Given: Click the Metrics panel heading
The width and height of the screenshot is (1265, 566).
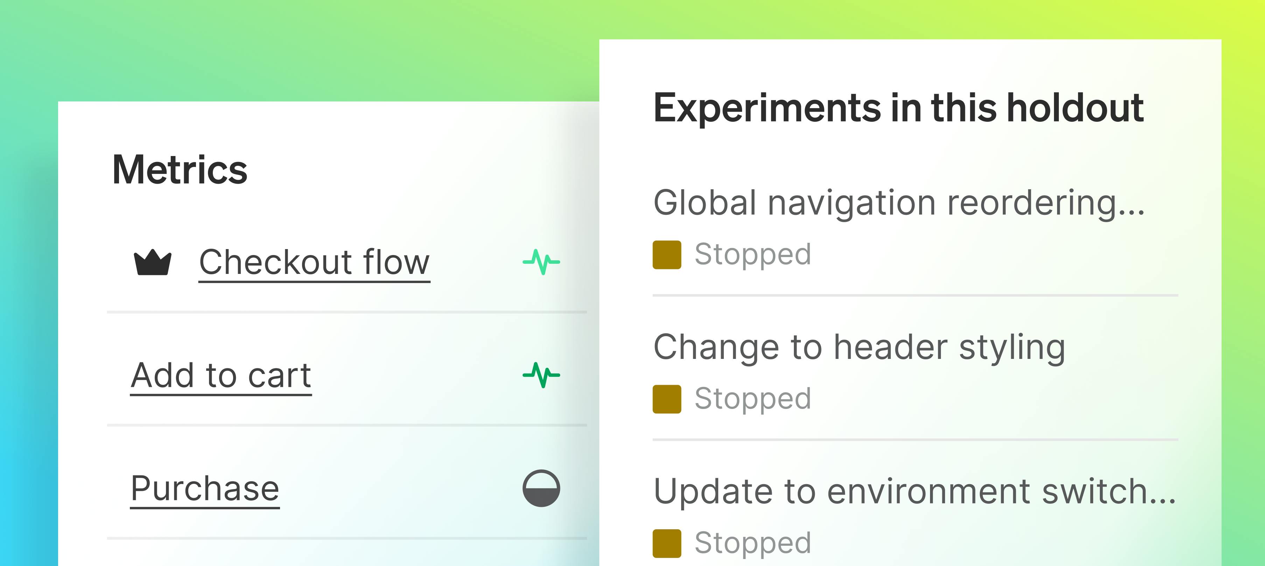Looking at the screenshot, I should tap(180, 170).
